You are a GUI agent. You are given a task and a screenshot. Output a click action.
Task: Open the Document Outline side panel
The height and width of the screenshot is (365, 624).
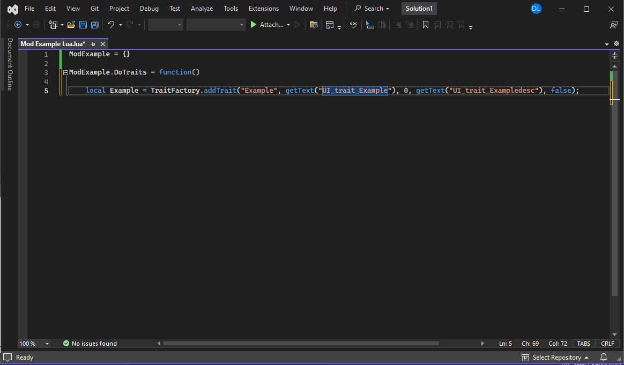point(10,64)
